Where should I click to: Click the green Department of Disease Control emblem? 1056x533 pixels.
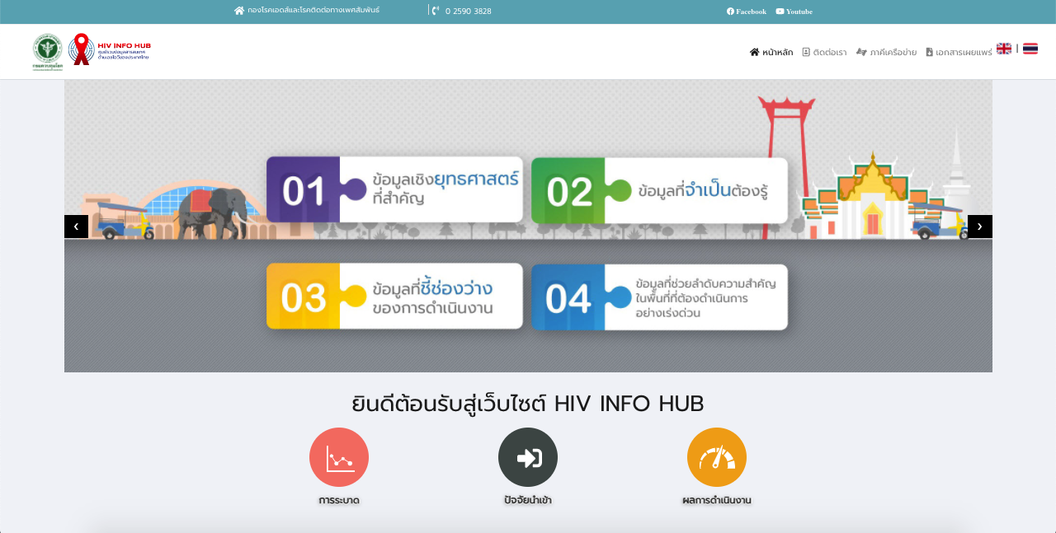click(47, 51)
